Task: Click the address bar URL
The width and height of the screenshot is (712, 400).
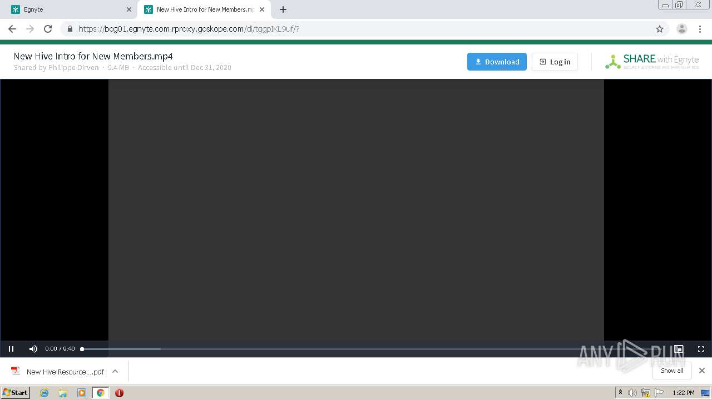Action: click(x=189, y=29)
